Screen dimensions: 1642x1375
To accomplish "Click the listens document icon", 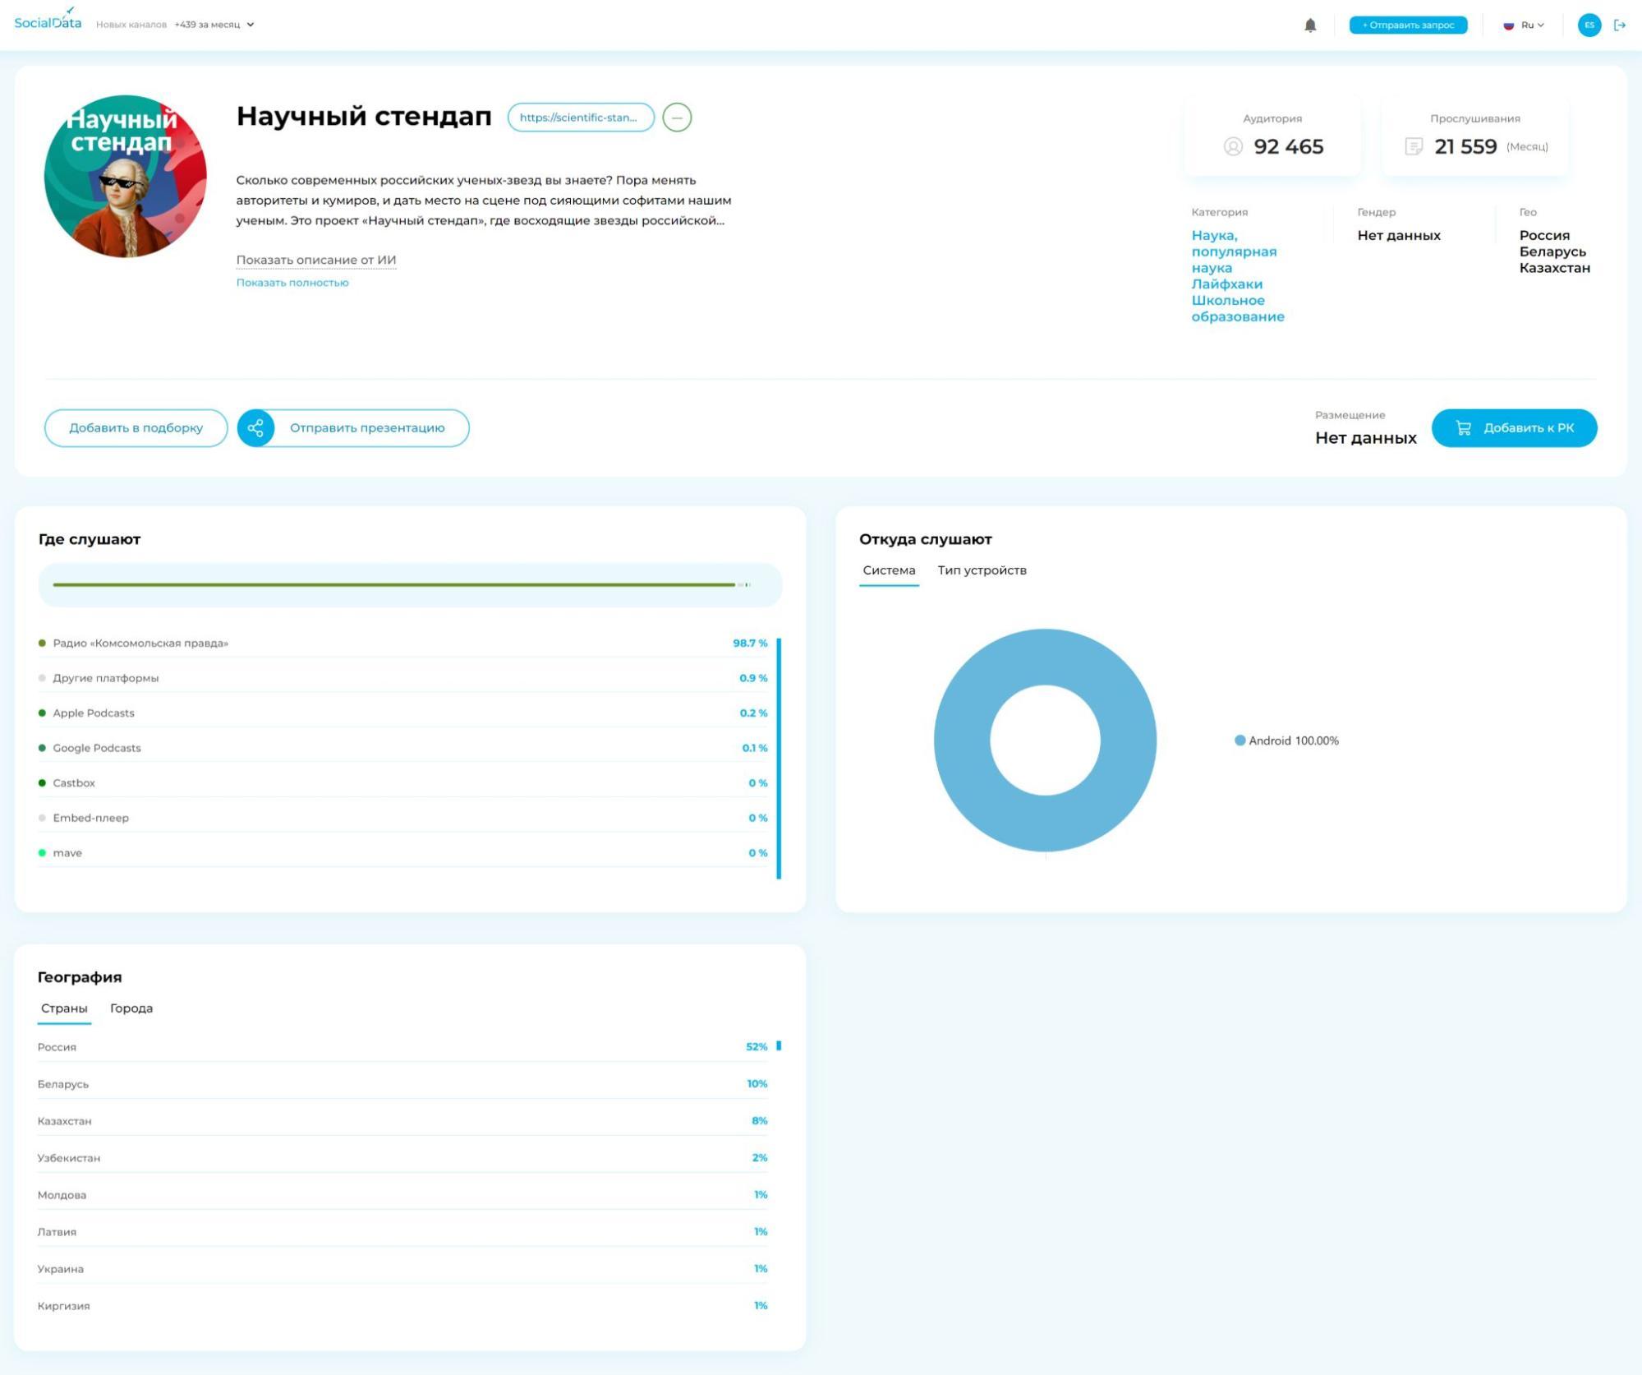I will click(1413, 146).
